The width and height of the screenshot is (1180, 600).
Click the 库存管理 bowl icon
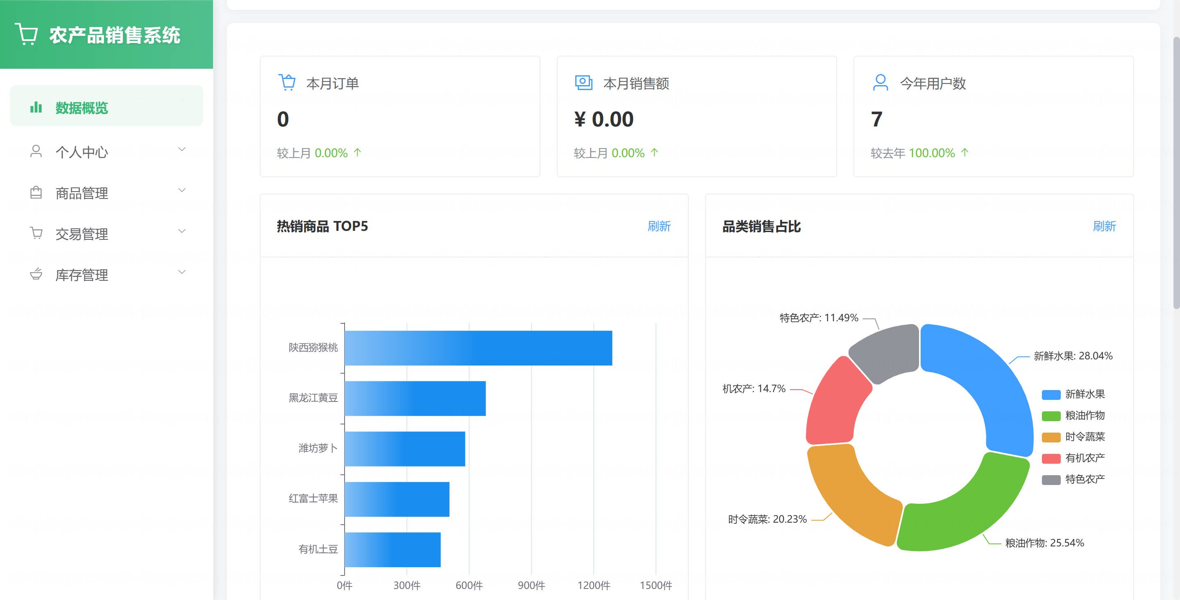click(x=36, y=274)
